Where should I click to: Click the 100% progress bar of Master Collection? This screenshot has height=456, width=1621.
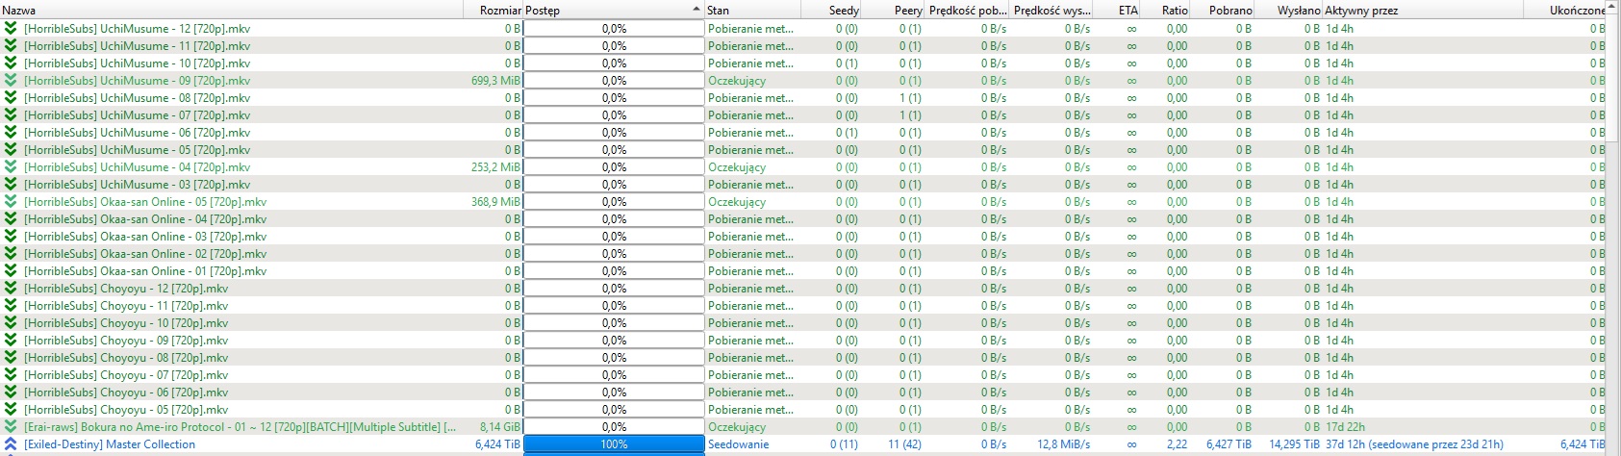[x=614, y=444]
